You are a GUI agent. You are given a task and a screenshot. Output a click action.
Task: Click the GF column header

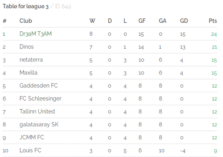pyautogui.click(x=142, y=21)
